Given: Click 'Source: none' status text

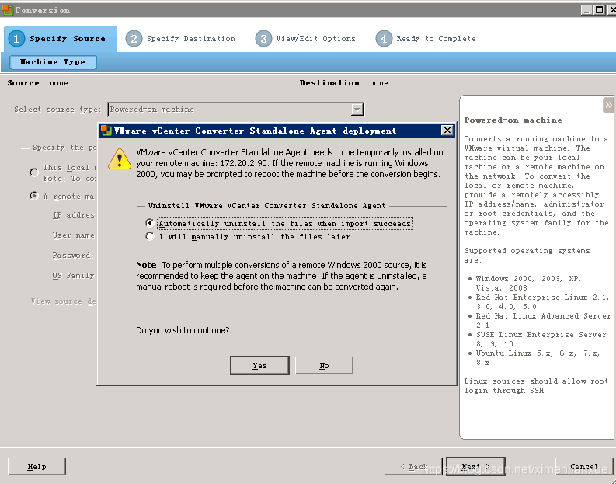Looking at the screenshot, I should coord(38,83).
